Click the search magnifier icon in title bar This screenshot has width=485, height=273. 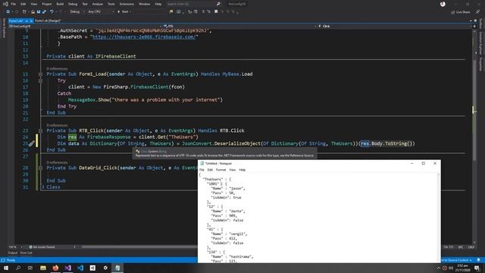(218, 4)
